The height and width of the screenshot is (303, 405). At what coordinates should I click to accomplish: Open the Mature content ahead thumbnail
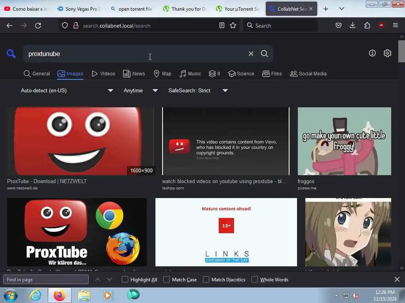point(226,232)
